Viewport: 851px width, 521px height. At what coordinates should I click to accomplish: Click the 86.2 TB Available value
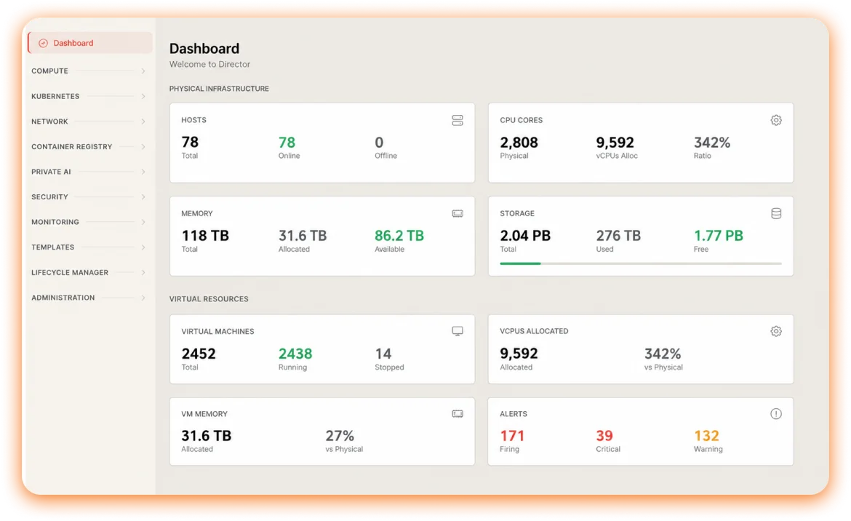pos(399,236)
